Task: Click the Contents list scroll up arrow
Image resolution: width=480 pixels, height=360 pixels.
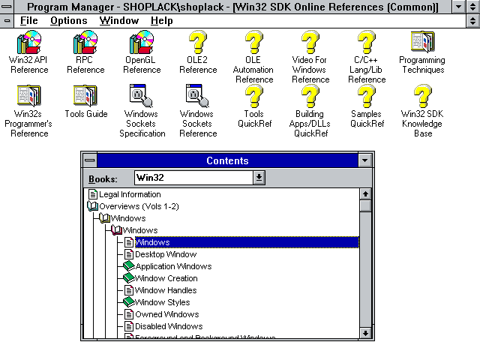Action: pos(365,193)
